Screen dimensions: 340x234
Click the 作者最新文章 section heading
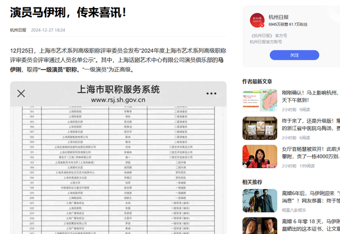pos(257,81)
